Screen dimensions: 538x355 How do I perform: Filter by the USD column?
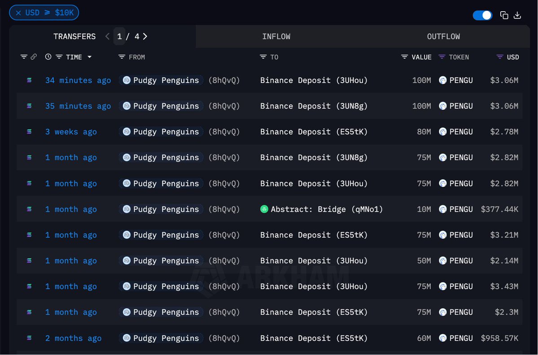pos(500,57)
